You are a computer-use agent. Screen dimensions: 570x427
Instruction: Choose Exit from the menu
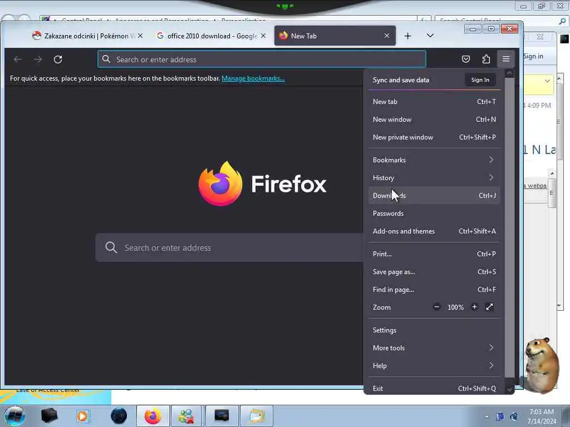[434, 388]
